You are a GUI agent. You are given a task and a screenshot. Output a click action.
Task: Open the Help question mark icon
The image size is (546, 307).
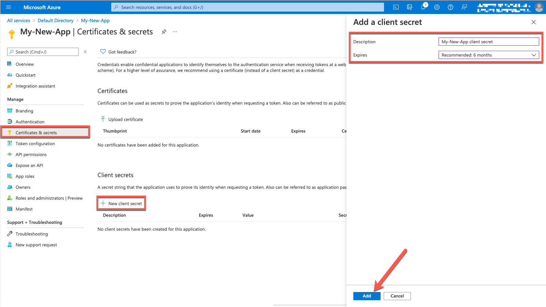coord(451,7)
